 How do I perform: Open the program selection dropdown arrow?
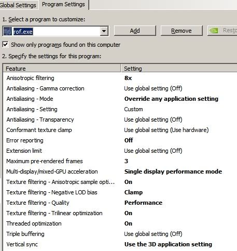click(x=104, y=31)
